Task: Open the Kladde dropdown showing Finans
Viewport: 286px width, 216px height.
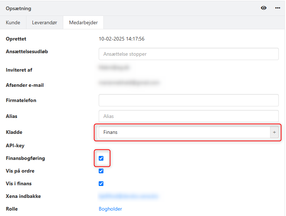Action: 184,132
